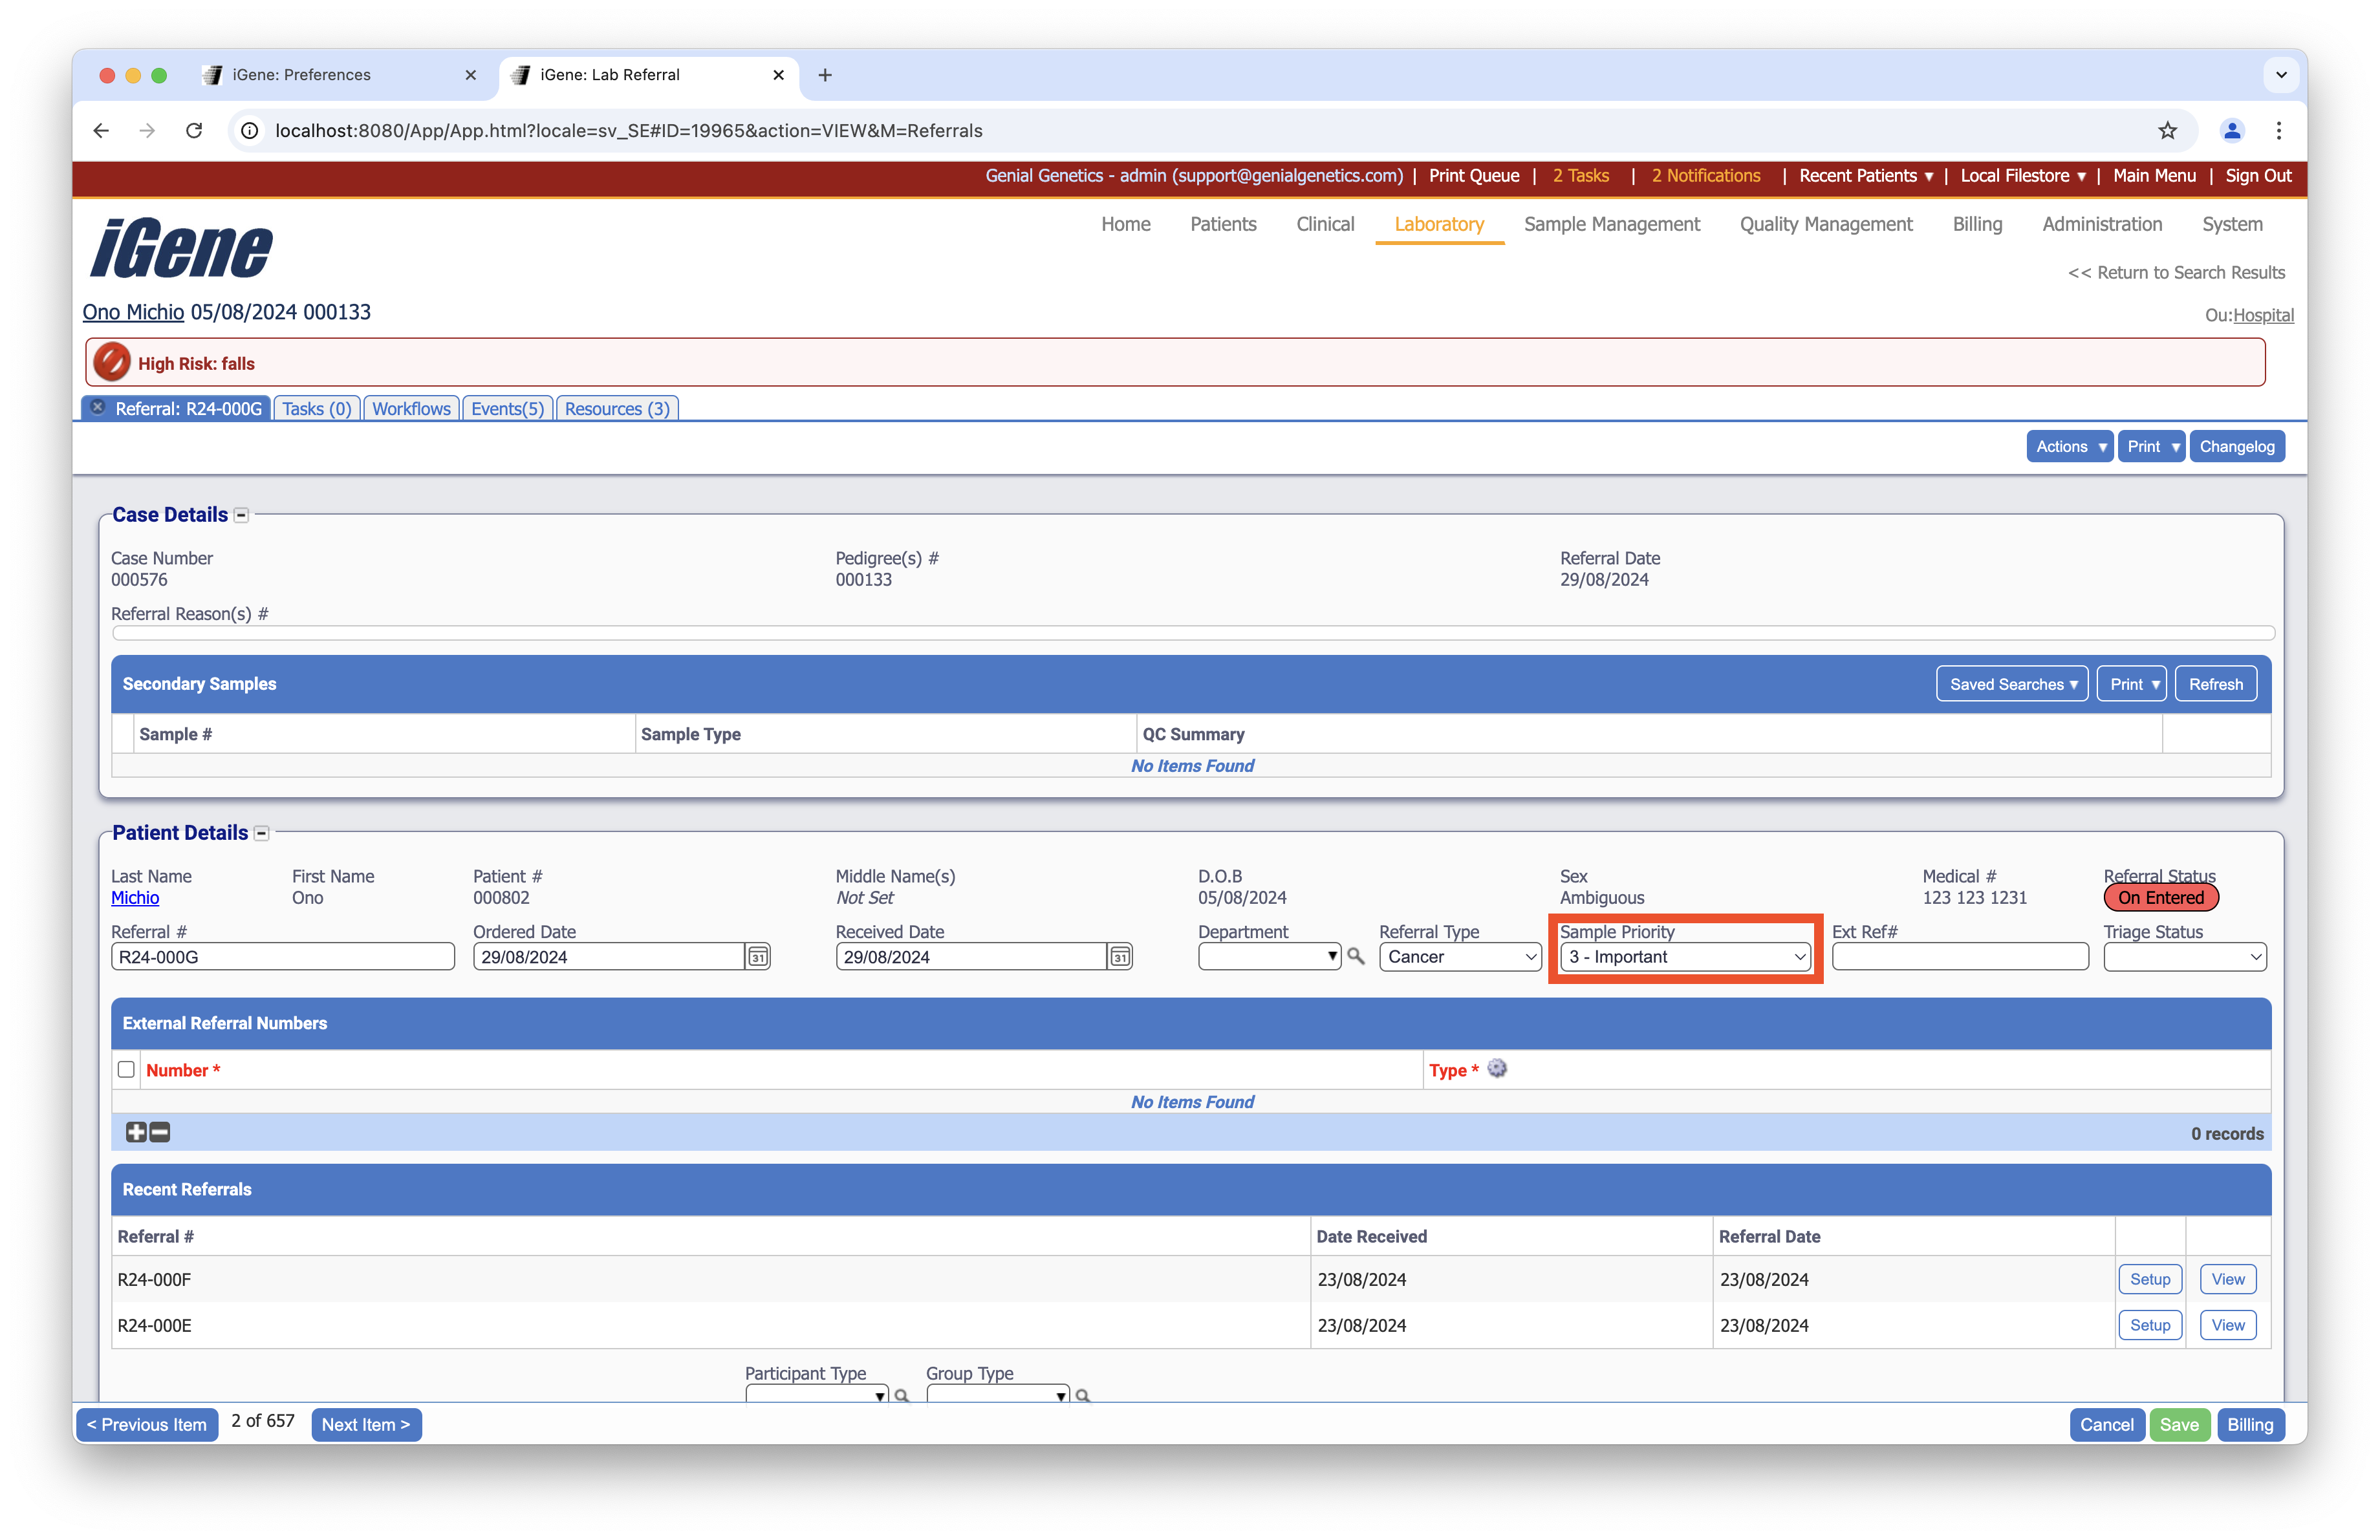Open the Ono Michio patient link
2380x1540 pixels.
133,312
